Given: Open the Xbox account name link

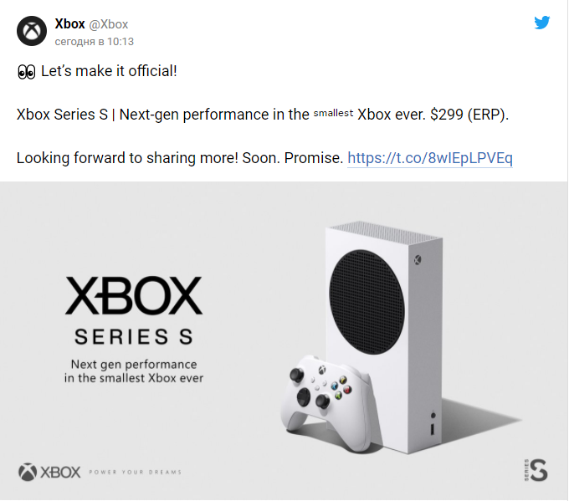Looking at the screenshot, I should pyautogui.click(x=69, y=23).
